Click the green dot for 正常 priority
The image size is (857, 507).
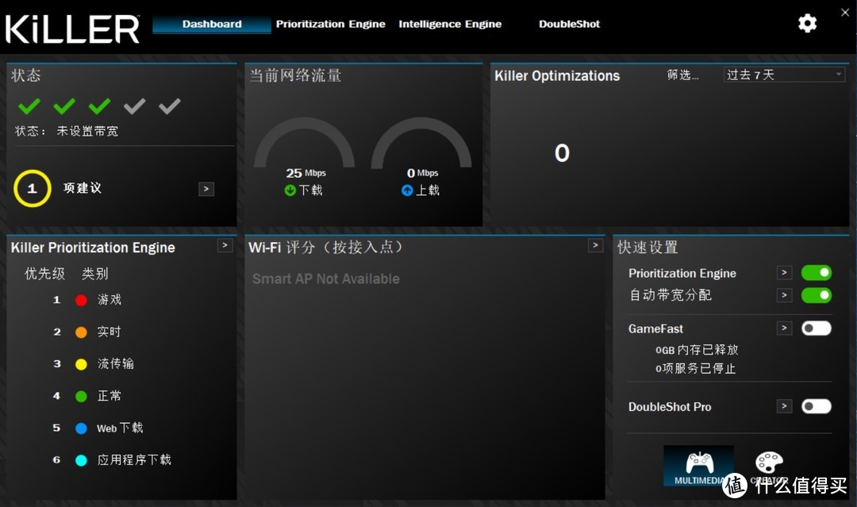click(x=81, y=396)
